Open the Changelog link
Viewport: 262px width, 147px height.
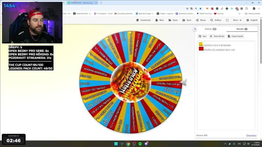coord(251,135)
